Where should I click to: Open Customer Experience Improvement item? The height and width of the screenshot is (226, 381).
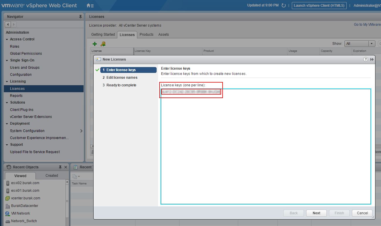39,138
